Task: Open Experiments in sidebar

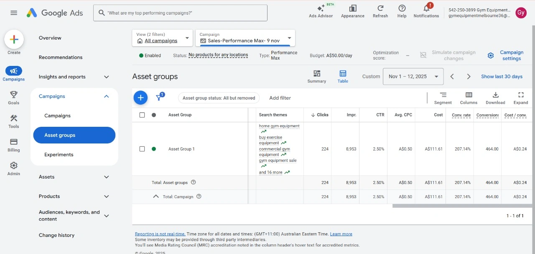Action: pos(59,155)
